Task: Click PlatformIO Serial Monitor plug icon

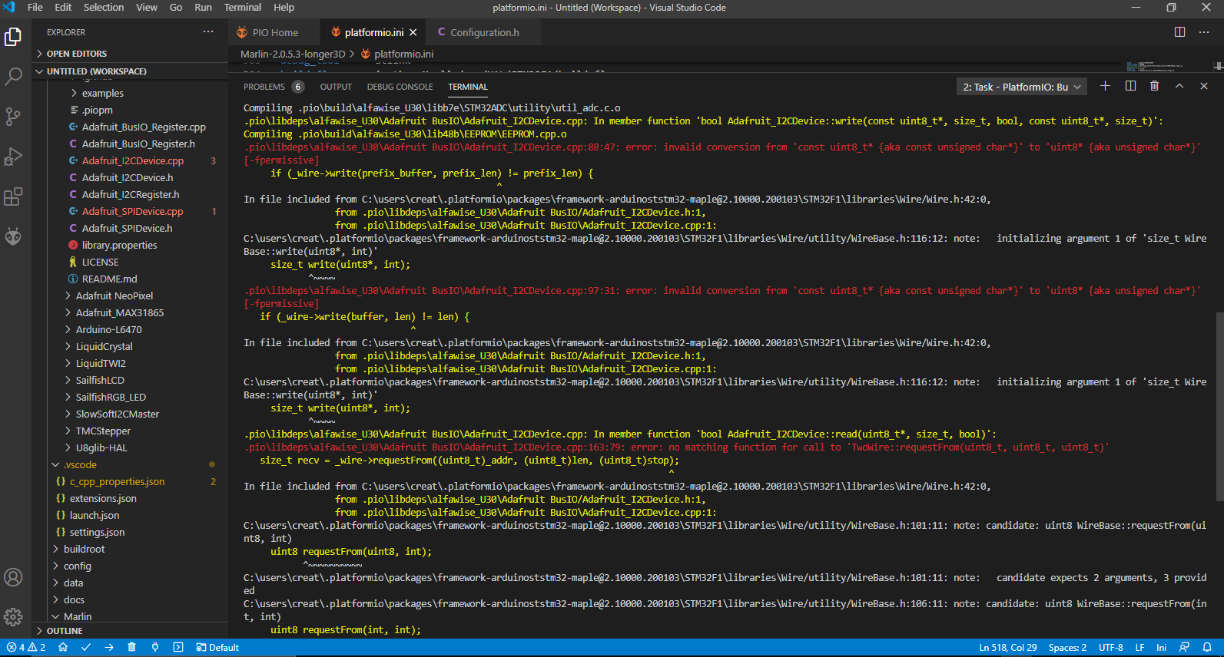Action: pyautogui.click(x=154, y=647)
